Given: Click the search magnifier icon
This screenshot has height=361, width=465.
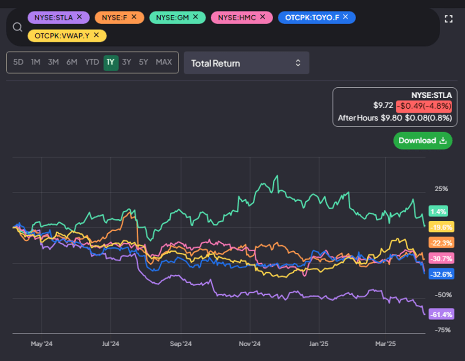Looking at the screenshot, I should [18, 27].
